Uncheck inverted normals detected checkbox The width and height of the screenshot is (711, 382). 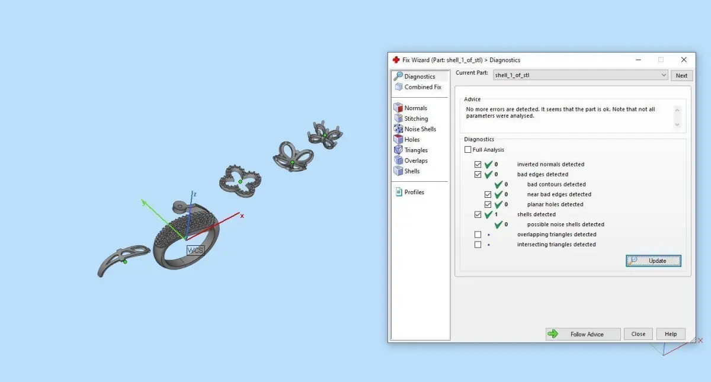478,165
